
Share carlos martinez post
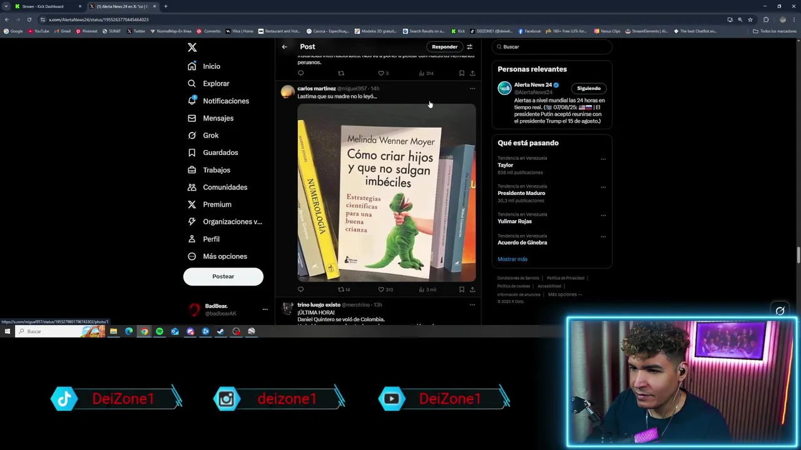click(472, 289)
